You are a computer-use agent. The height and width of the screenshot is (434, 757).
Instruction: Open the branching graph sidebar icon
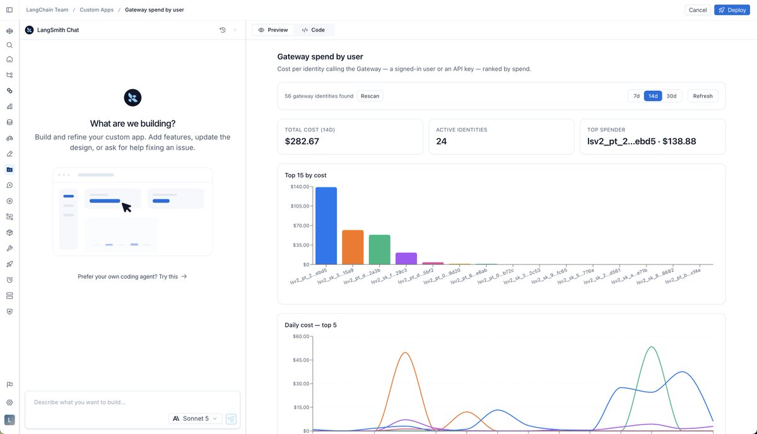pos(9,75)
